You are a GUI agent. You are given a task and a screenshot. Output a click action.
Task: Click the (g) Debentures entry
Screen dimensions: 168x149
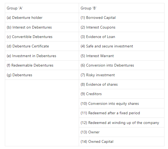tap(42, 75)
